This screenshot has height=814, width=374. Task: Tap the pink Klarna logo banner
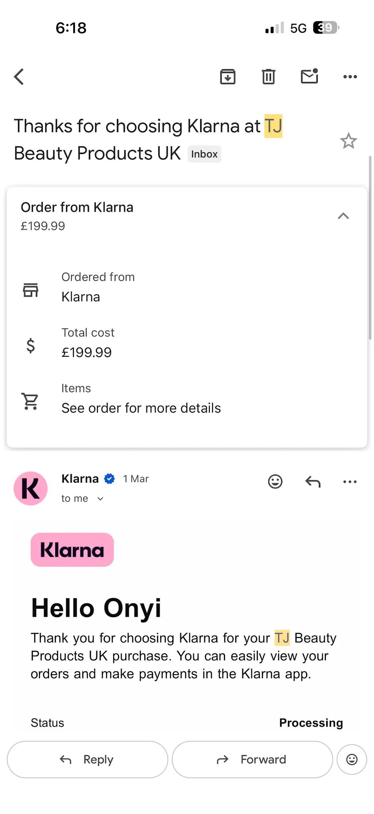pos(72,549)
